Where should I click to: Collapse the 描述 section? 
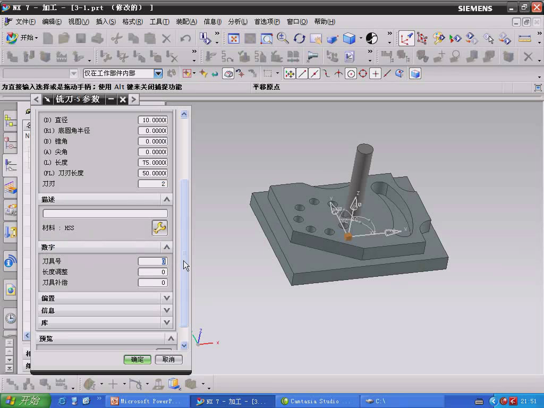(x=166, y=200)
